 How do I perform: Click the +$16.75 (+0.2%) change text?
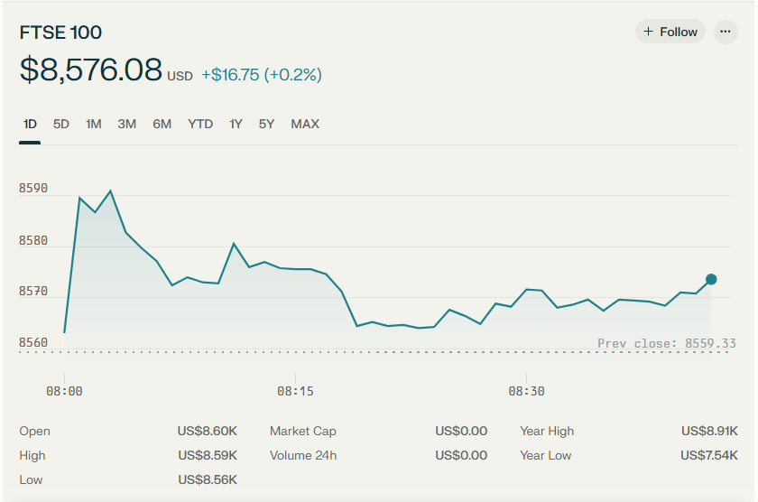(262, 74)
